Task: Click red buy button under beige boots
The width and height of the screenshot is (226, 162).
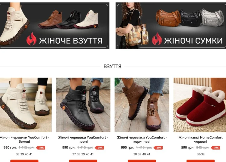Action: coord(24,161)
